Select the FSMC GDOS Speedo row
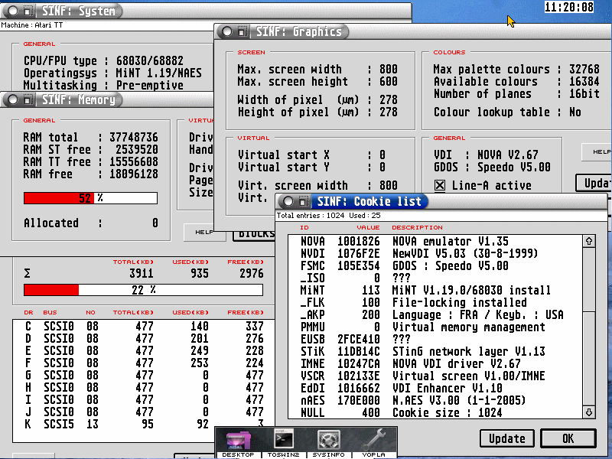 point(435,265)
